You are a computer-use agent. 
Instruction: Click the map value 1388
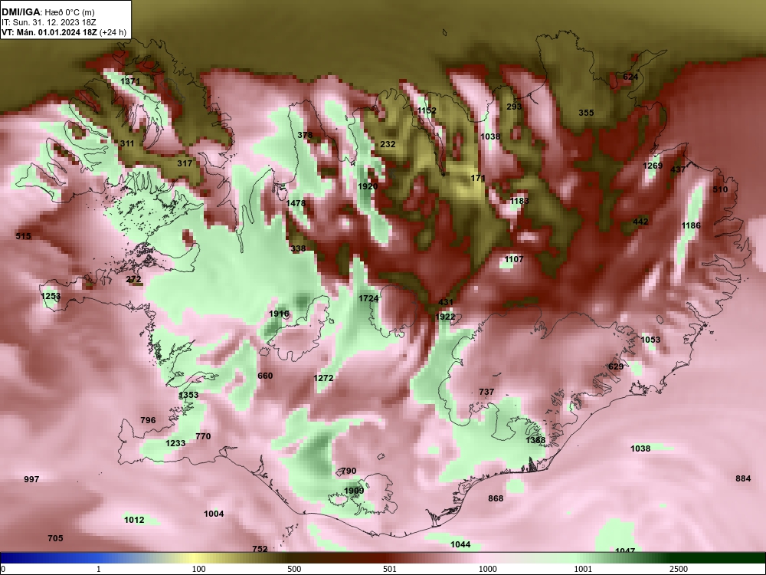(536, 441)
